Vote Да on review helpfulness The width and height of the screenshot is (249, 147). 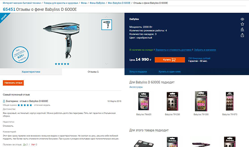coord(25,145)
